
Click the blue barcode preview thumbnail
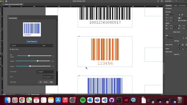coord(32,29)
